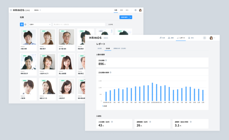
Task: Click help icon beside 正社員数の推移 chart title
Action: pyautogui.click(x=110, y=72)
